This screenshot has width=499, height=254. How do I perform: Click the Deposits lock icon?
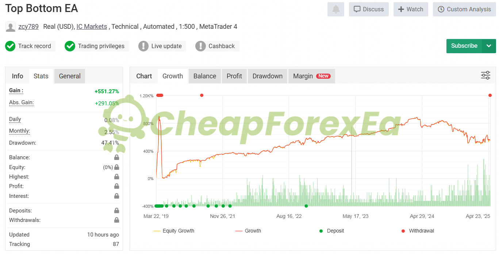(116, 211)
